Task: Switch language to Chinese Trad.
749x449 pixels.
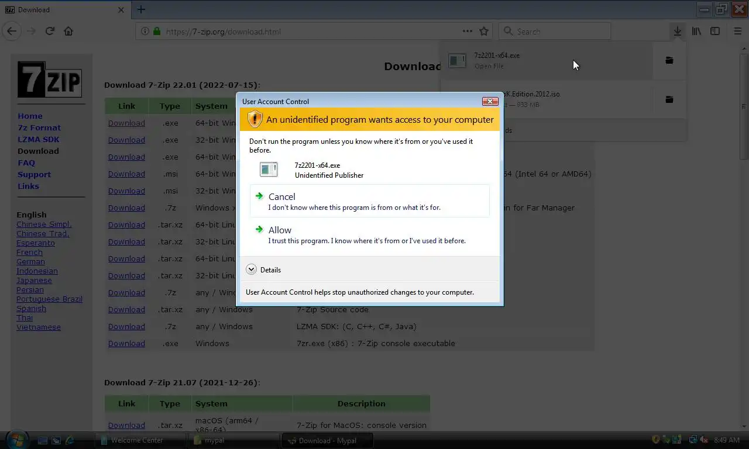Action: coord(43,233)
